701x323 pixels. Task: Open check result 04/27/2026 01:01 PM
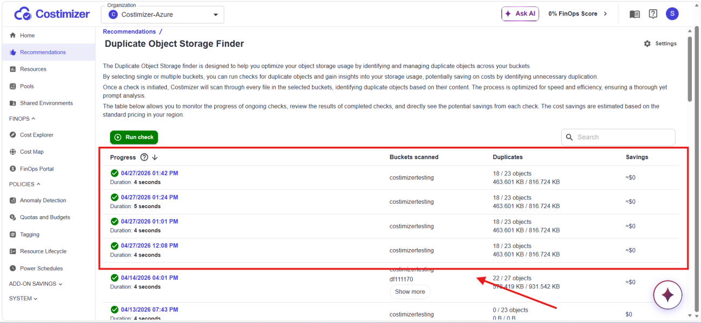point(149,222)
